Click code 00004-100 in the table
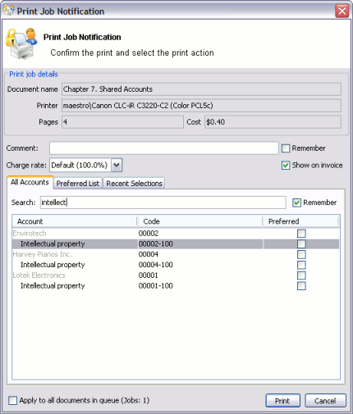Viewport: 353px width, 414px height. tap(156, 265)
